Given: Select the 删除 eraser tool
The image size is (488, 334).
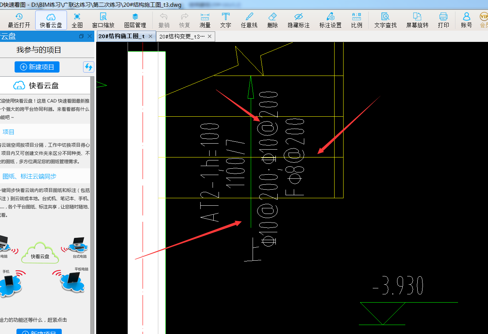Looking at the screenshot, I should coord(272,21).
